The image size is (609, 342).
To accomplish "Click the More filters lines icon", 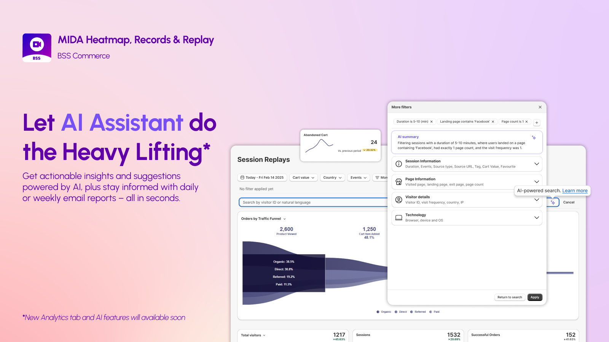I will coord(377,177).
